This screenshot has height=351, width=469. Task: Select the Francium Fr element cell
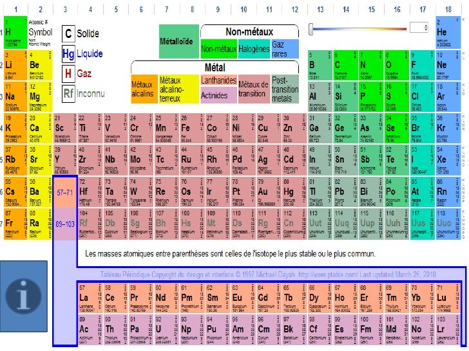coord(15,224)
